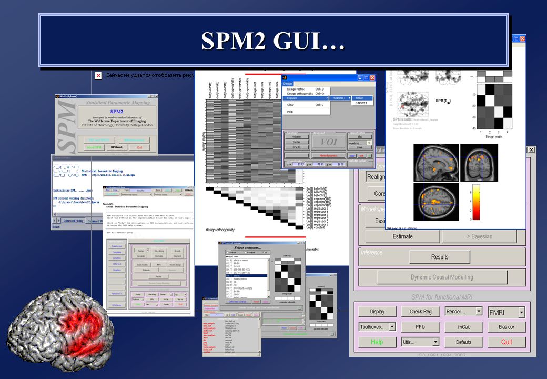Select the Command History tab

coord(73,221)
